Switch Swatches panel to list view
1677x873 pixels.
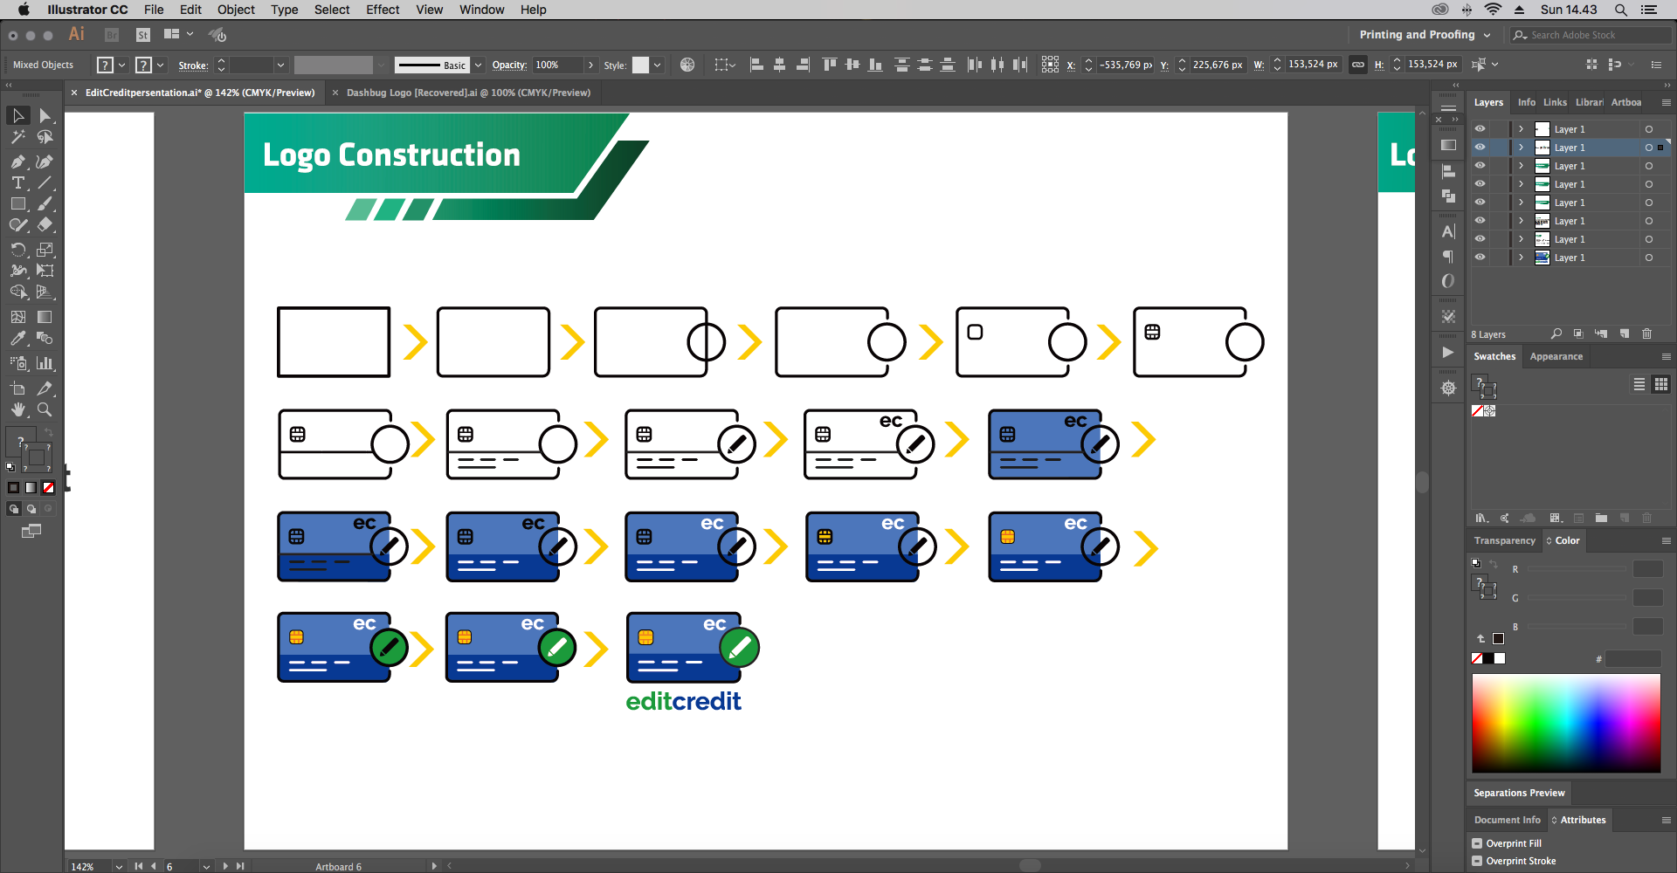[1639, 384]
